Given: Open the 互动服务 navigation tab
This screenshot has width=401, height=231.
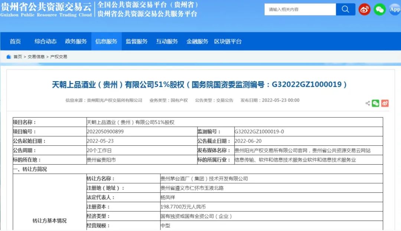Looking at the screenshot, I should pyautogui.click(x=167, y=42).
